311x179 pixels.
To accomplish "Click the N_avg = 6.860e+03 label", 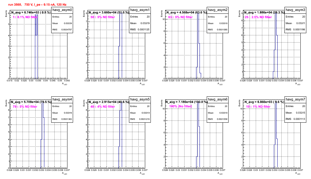I will point(264,102).
